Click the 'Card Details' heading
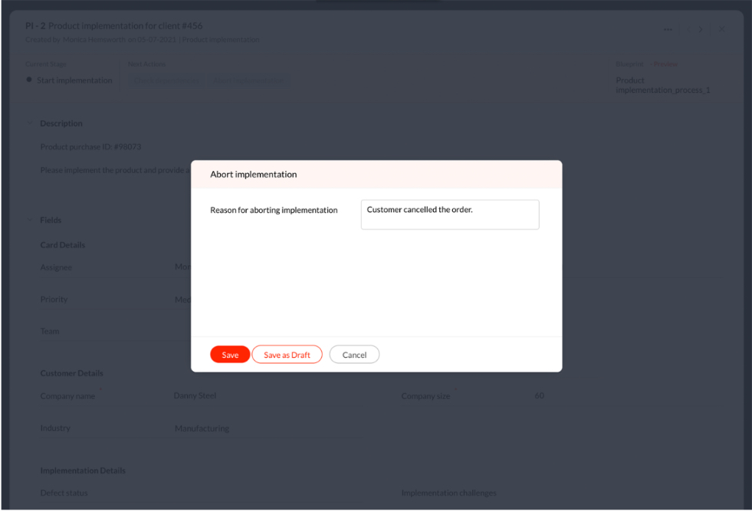 pos(63,245)
